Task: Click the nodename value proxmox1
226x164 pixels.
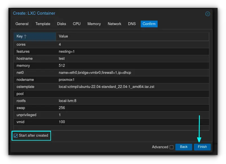Action: point(66,80)
